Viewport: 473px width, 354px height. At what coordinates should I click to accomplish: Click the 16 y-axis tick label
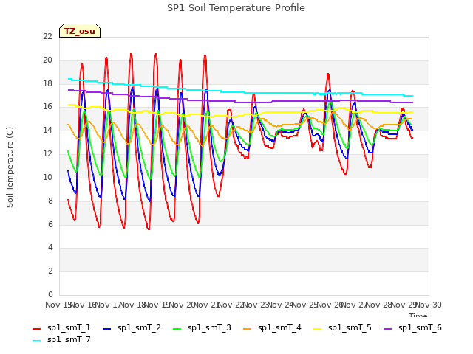[47, 106]
